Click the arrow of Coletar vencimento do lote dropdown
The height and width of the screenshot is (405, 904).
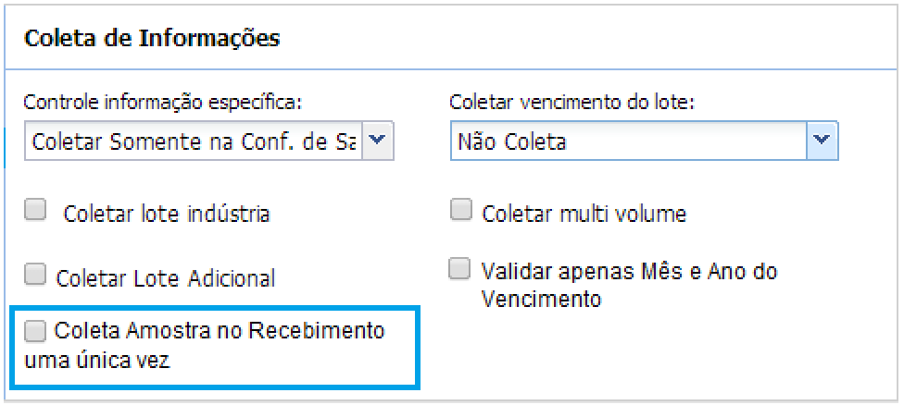point(821,142)
